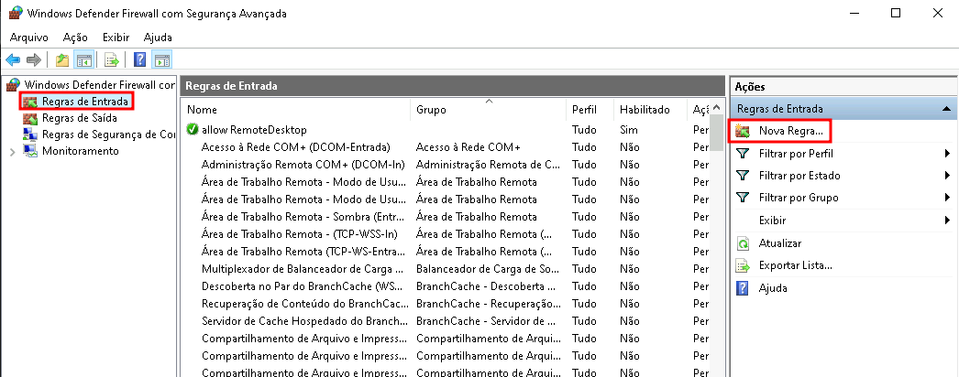Select Área de Trabalho Remota - (TCP-WSS-In) rule

[300, 233]
